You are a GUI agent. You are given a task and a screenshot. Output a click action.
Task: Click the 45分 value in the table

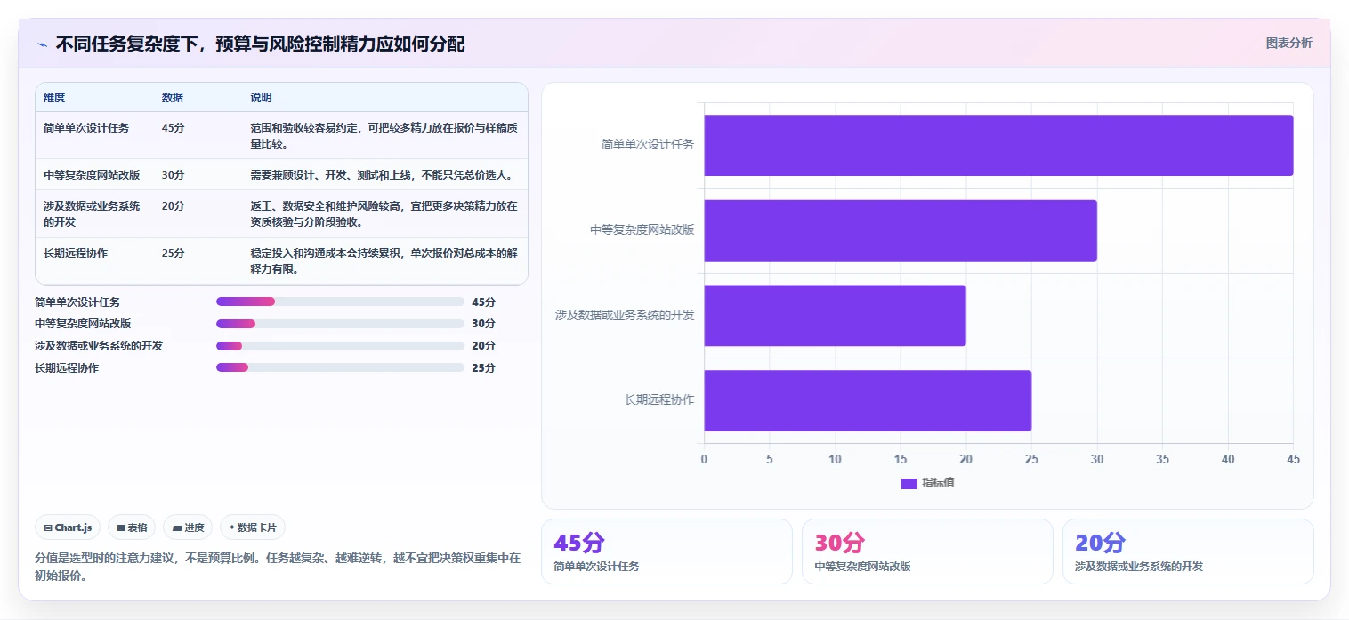[x=174, y=128]
